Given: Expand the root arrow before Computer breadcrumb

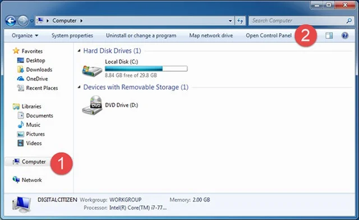Looking at the screenshot, I should click(48, 21).
